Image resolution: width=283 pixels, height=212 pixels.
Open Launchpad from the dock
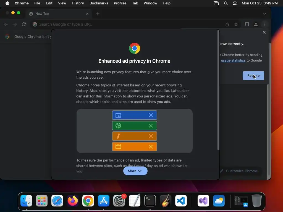point(42,201)
